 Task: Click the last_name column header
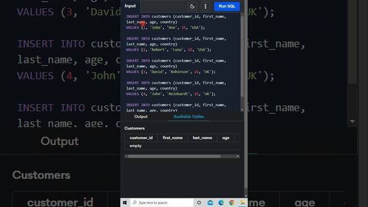[x=202, y=138]
